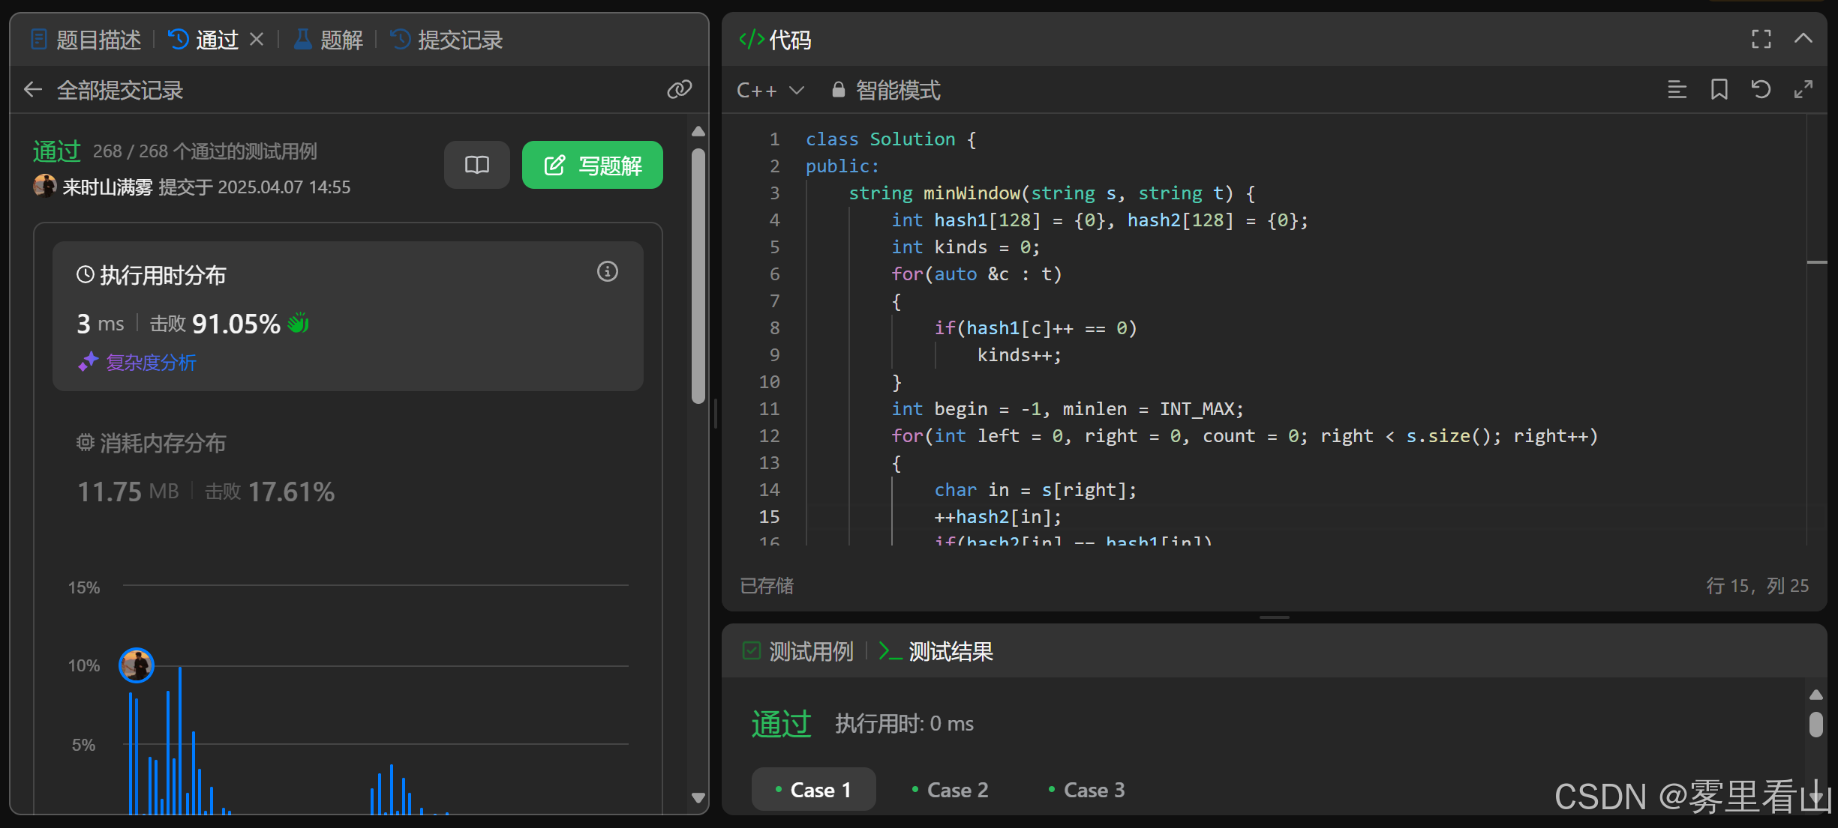Select the Case 3 test case
1838x828 pixels.
1086,790
